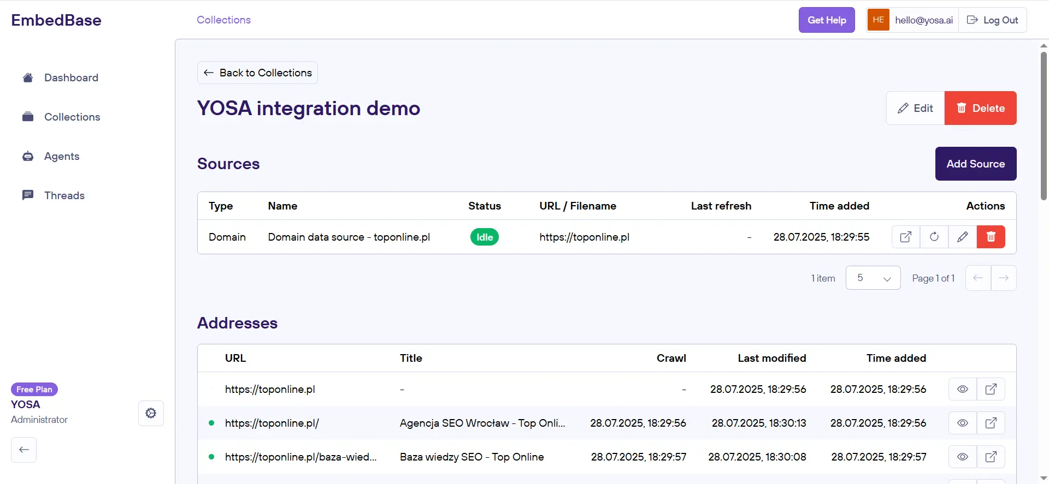Delete the toponline.pl source row

click(991, 237)
